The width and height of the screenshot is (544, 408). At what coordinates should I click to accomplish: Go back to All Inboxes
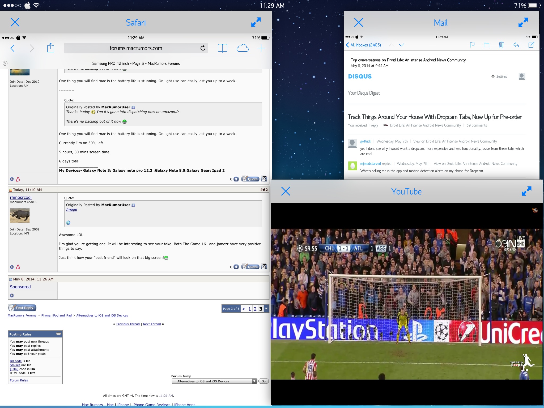363,45
